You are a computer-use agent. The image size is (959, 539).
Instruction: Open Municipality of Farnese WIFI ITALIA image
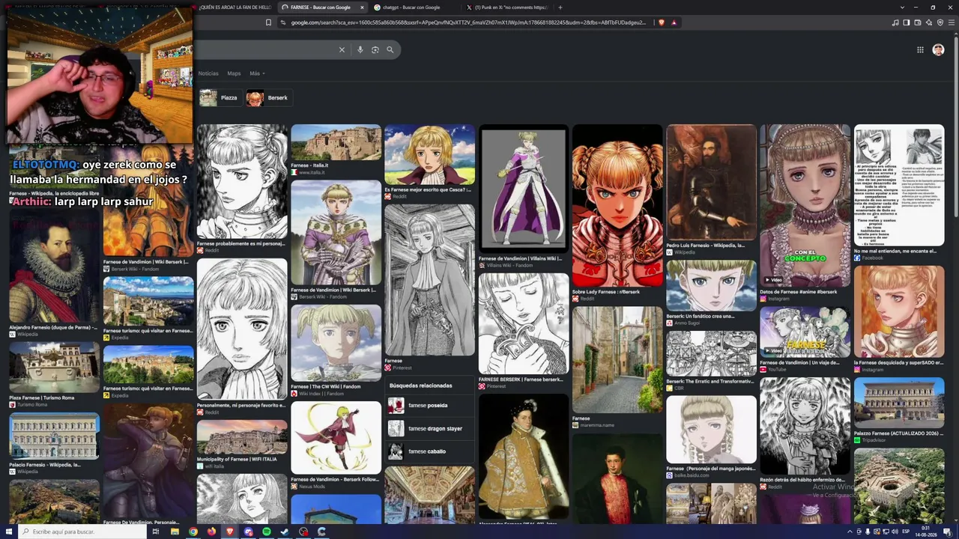tap(242, 437)
